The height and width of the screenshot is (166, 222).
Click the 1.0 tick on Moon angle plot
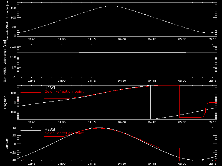pos(14,68)
